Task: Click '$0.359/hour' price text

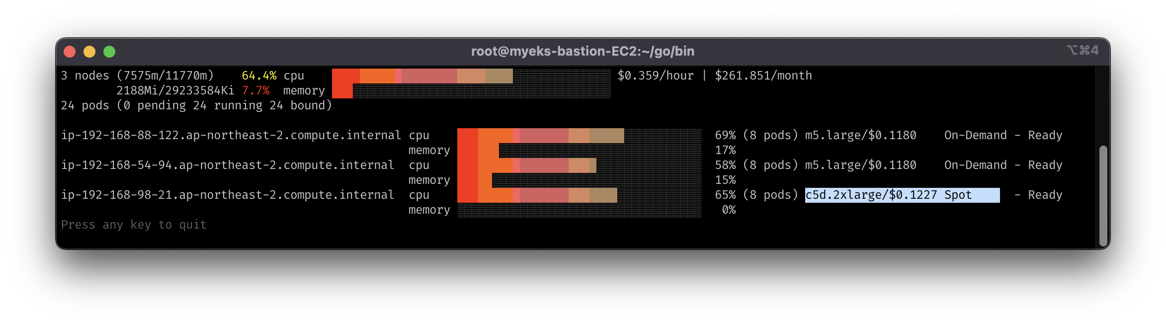Action: pos(656,76)
